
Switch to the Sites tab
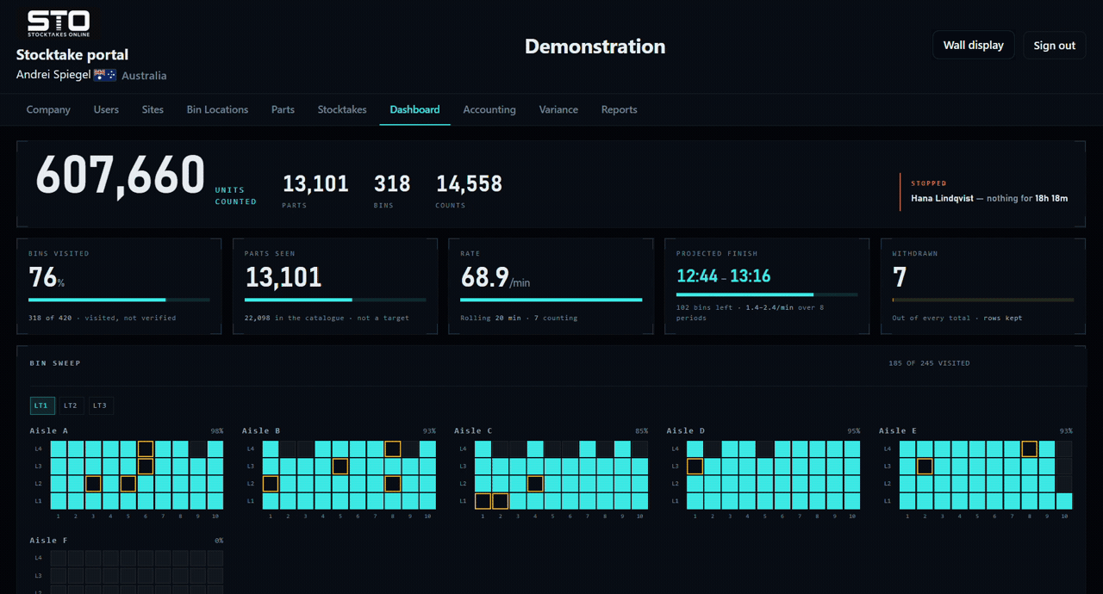[153, 109]
